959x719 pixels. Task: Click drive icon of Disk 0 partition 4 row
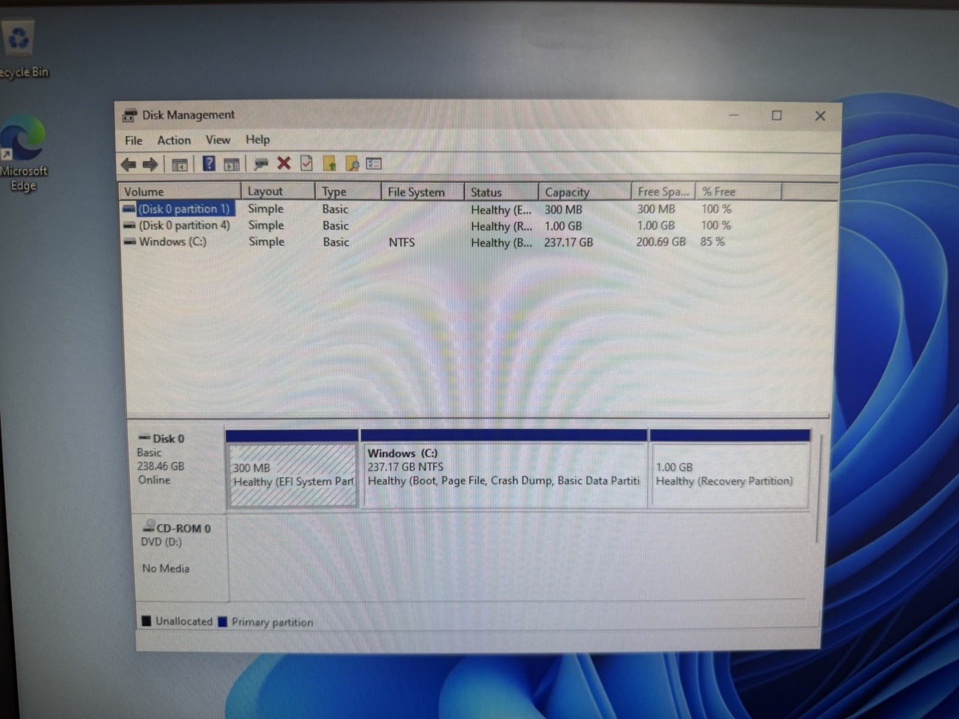coord(129,226)
